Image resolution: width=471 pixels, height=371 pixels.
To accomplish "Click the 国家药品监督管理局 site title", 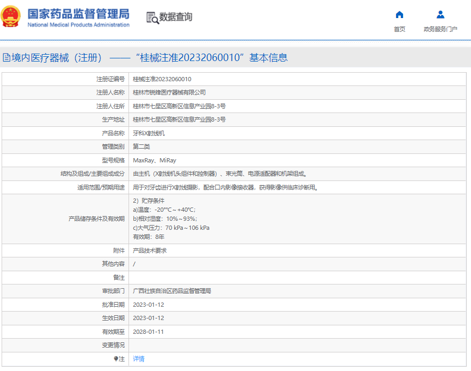I will 79,14.
